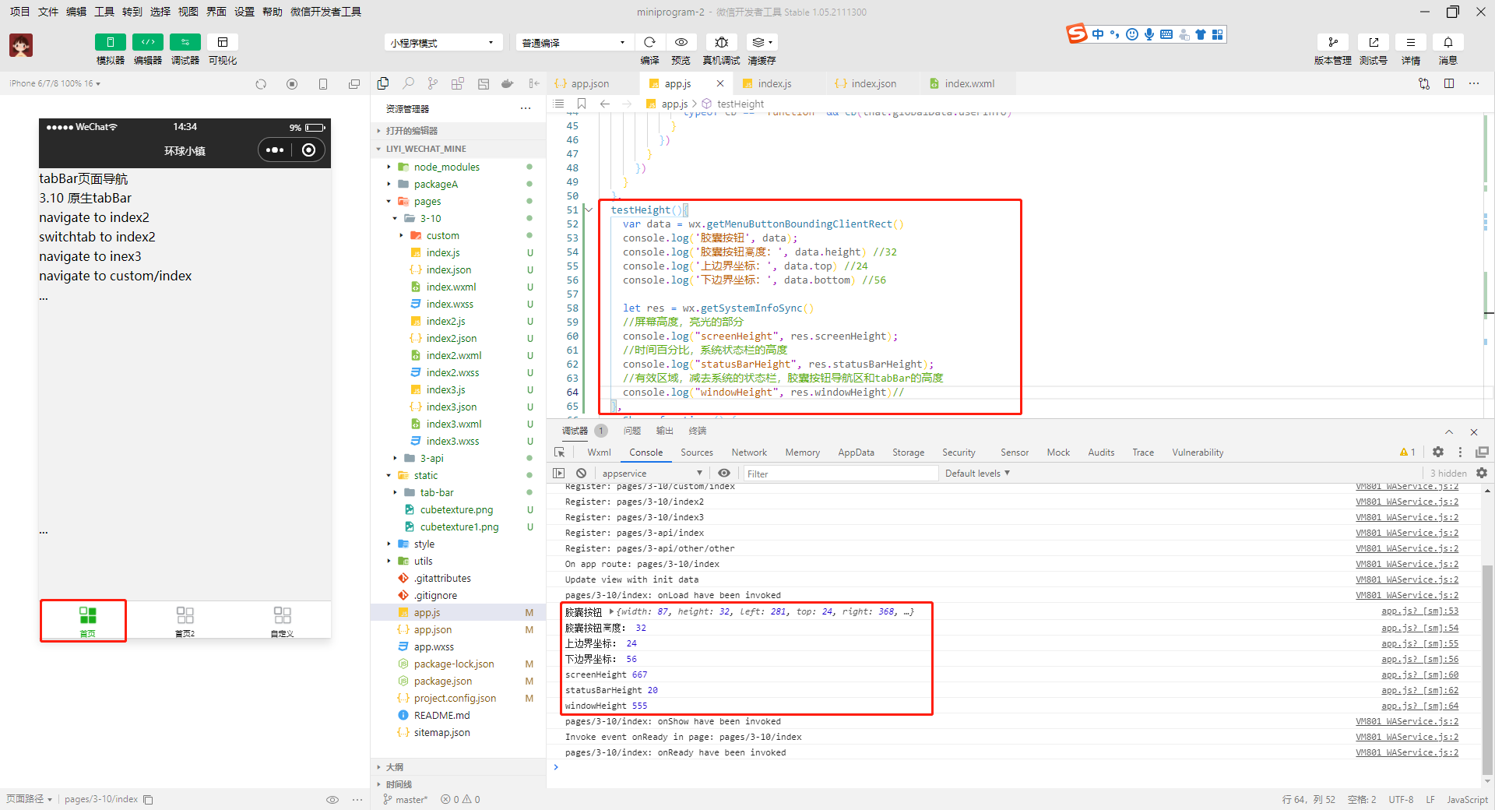Open version management icon
This screenshot has width=1495, height=810.
(1333, 42)
